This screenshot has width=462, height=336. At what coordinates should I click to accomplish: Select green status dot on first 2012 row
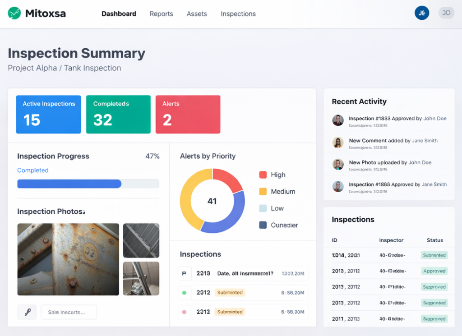(184, 293)
